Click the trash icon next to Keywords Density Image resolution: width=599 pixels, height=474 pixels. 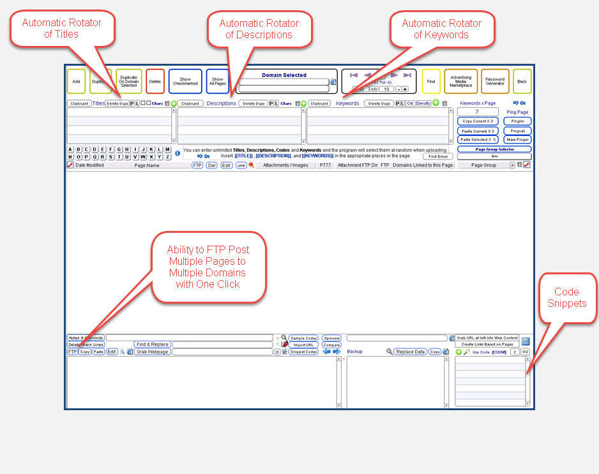click(445, 103)
